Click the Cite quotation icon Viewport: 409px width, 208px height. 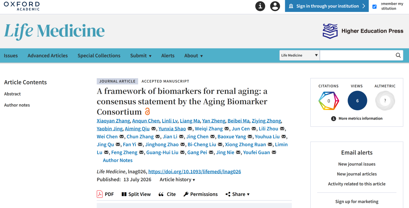(x=161, y=194)
